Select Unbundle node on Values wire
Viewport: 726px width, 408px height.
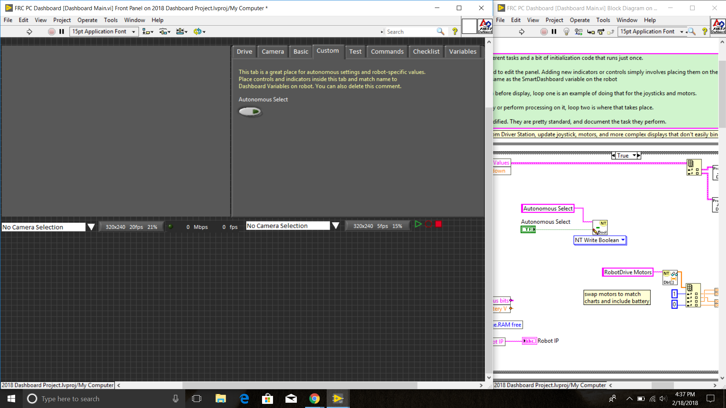click(694, 167)
